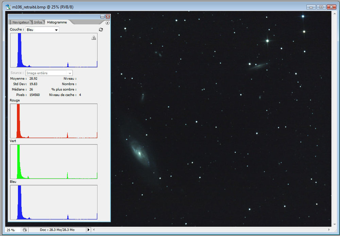
Task: Minimize the Histogramme palette
Action: 102,16
